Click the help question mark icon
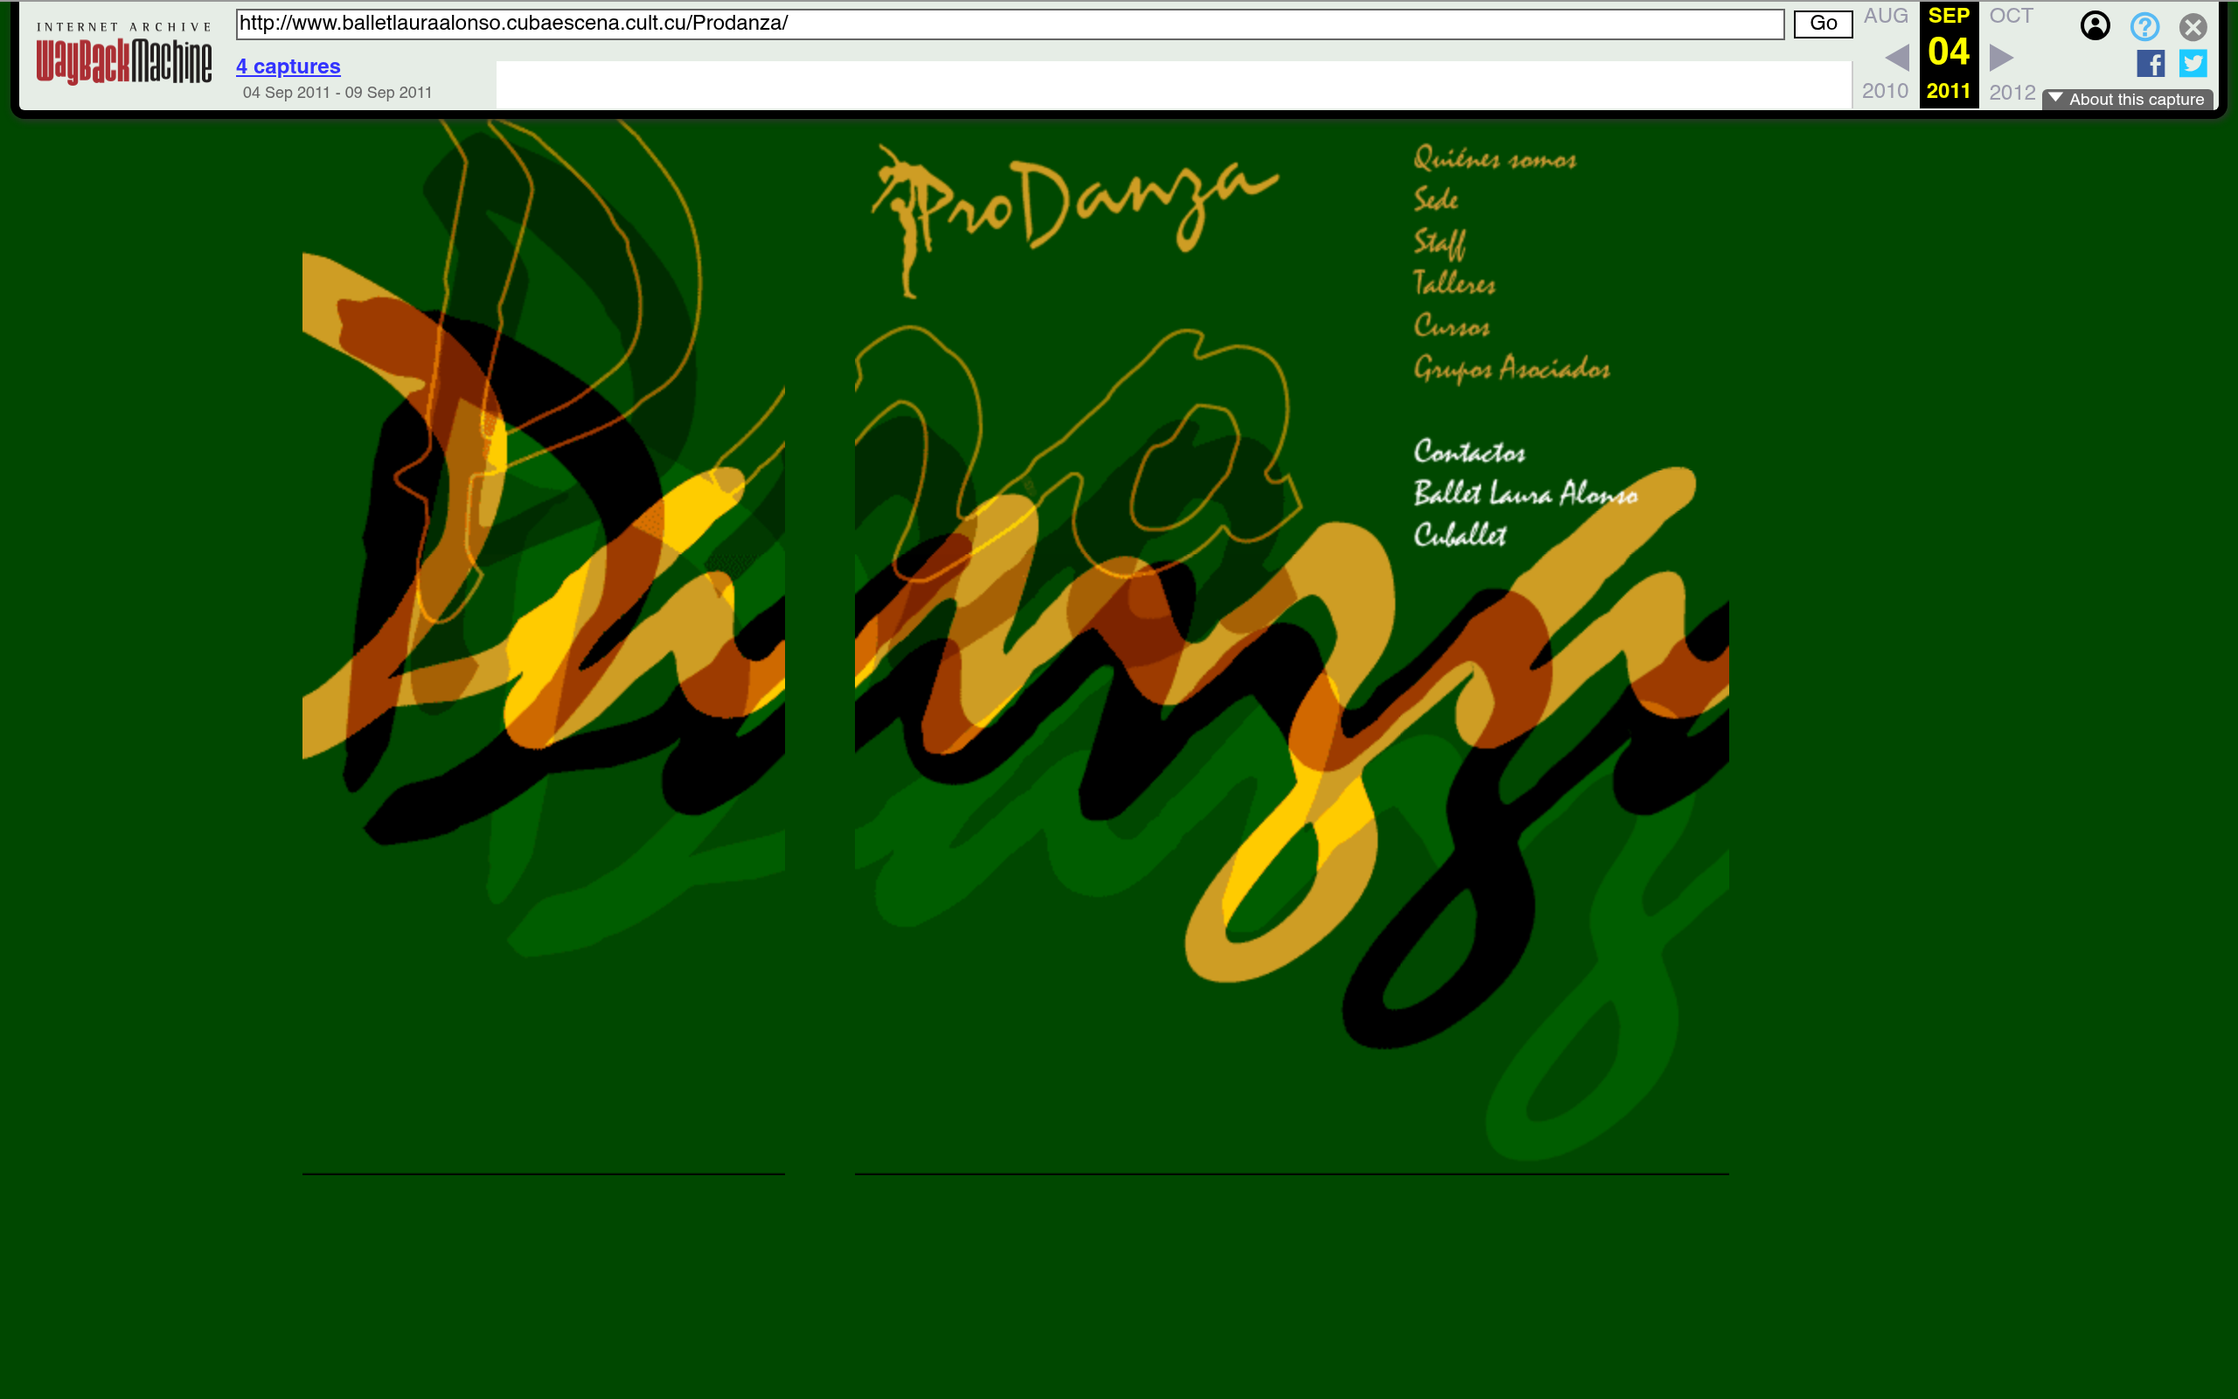This screenshot has width=2238, height=1399. tap(2144, 26)
